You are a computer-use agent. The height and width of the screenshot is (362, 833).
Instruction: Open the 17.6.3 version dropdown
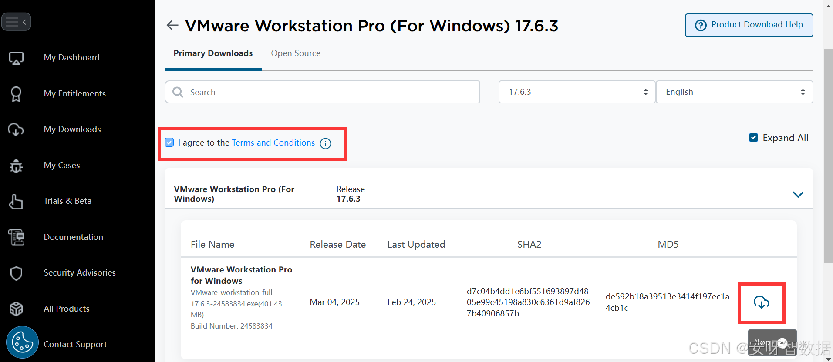point(577,92)
